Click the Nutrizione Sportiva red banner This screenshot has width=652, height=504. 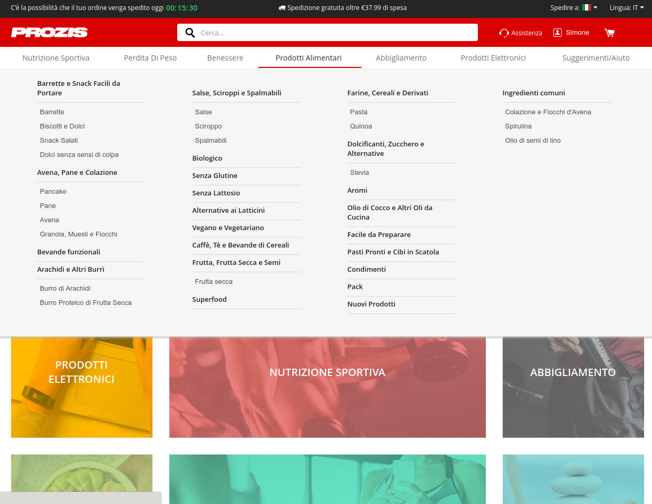327,387
